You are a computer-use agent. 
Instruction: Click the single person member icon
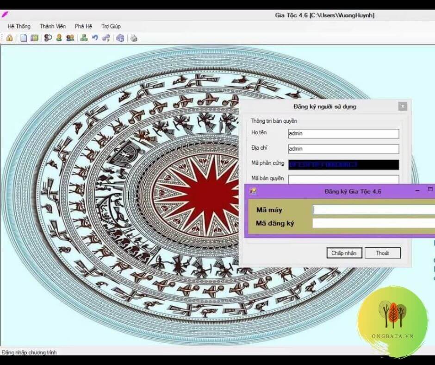coord(59,38)
